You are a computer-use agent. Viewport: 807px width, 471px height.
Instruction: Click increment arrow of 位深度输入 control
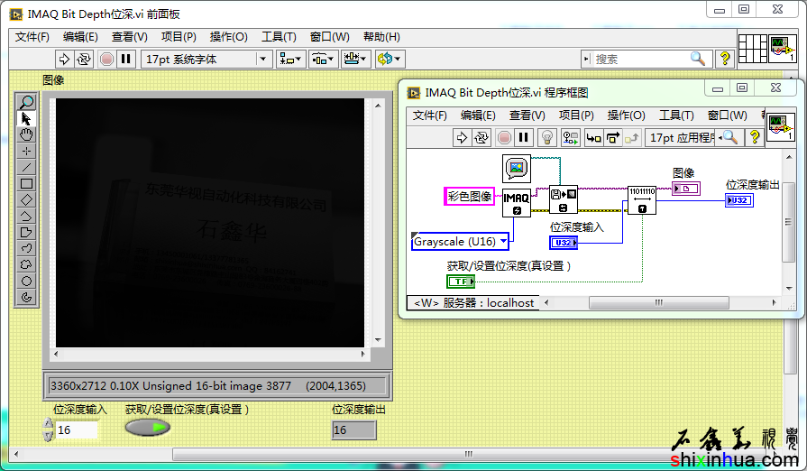pyautogui.click(x=48, y=424)
